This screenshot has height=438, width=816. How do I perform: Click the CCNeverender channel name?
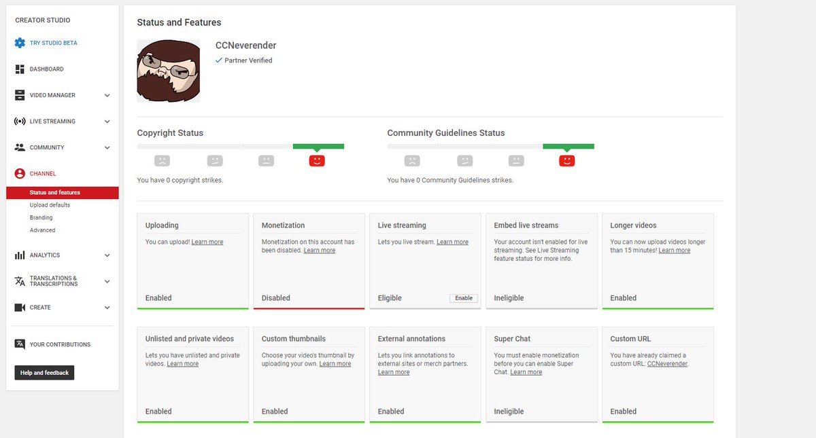click(x=245, y=45)
